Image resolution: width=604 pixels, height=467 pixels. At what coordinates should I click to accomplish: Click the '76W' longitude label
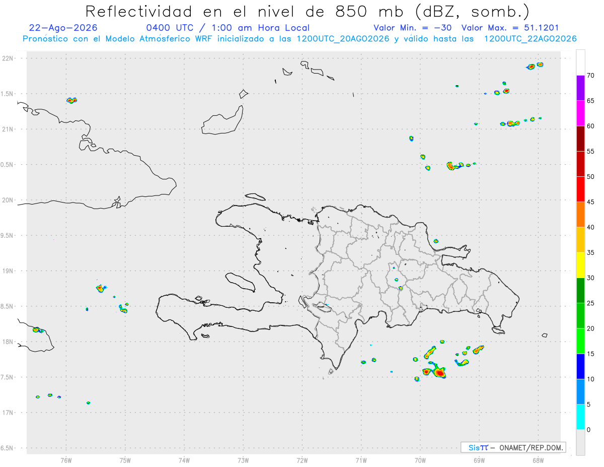[x=66, y=460]
